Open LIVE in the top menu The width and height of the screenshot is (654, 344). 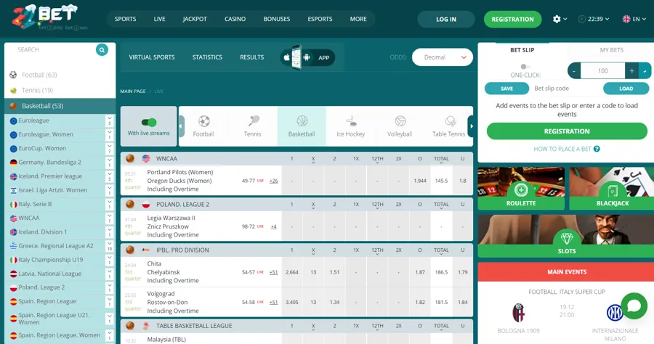(x=159, y=19)
